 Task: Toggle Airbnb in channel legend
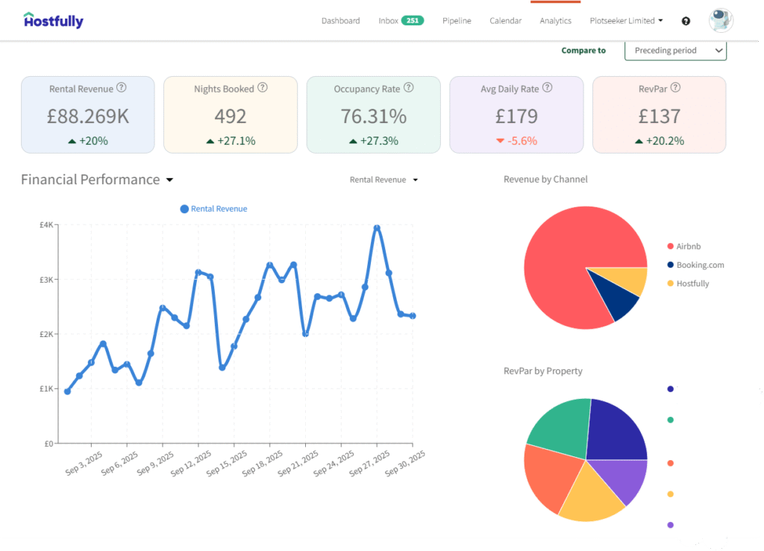(x=688, y=246)
